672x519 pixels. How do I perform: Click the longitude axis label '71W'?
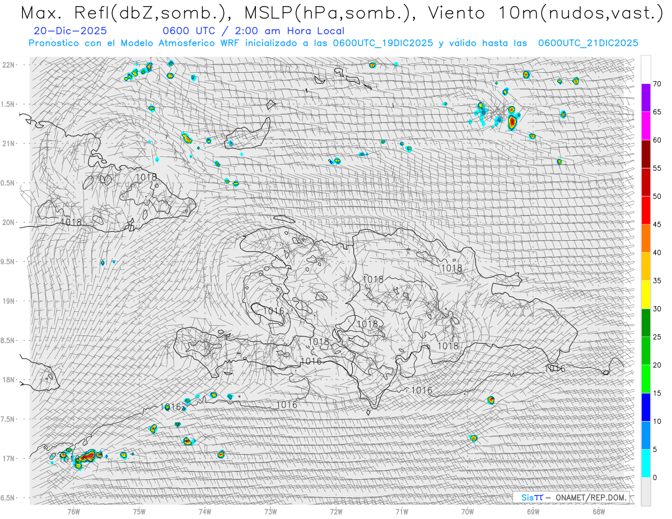402,511
